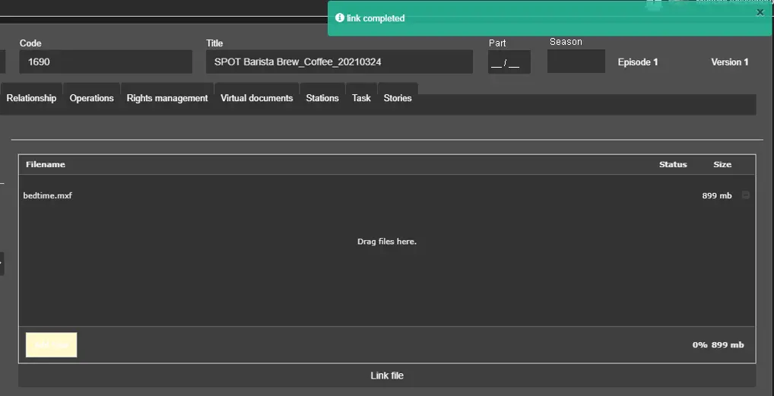Click the empty Season field
The width and height of the screenshot is (774, 396).
[x=576, y=62]
